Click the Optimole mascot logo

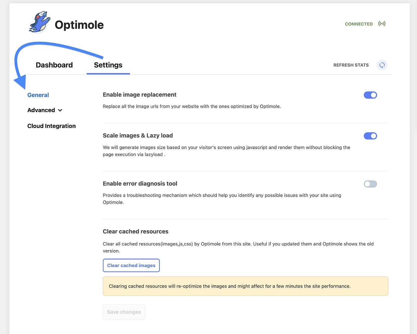(x=39, y=22)
